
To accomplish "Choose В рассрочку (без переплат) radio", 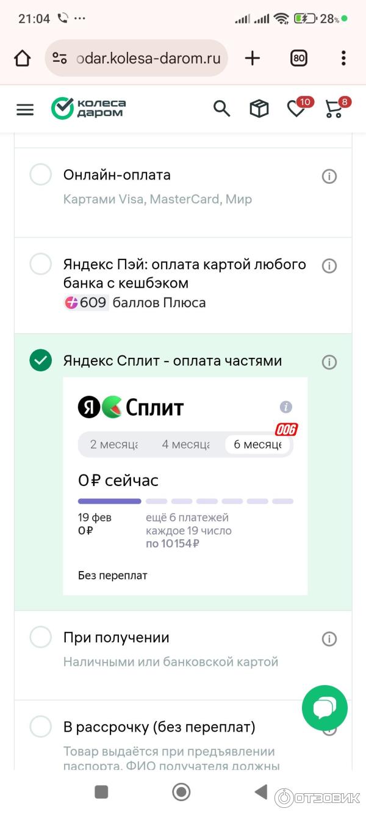I will pyautogui.click(x=41, y=727).
